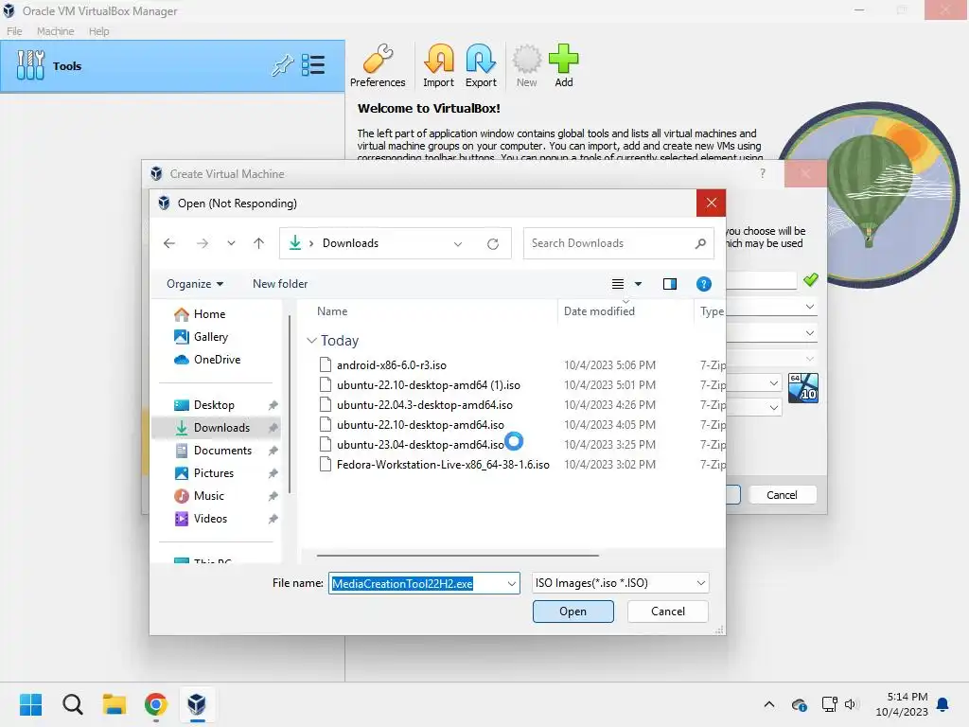Open the Machine menu in VirtualBox

(55, 31)
